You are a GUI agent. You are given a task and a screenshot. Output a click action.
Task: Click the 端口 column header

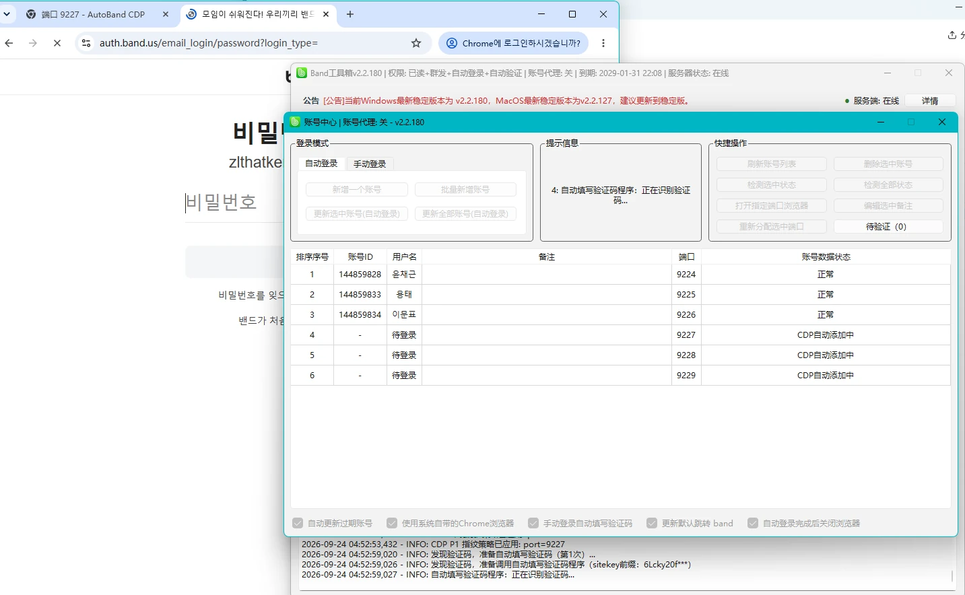686,257
